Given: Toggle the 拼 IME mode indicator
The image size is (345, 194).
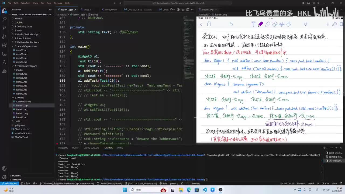Looking at the screenshot, I should [317, 190].
